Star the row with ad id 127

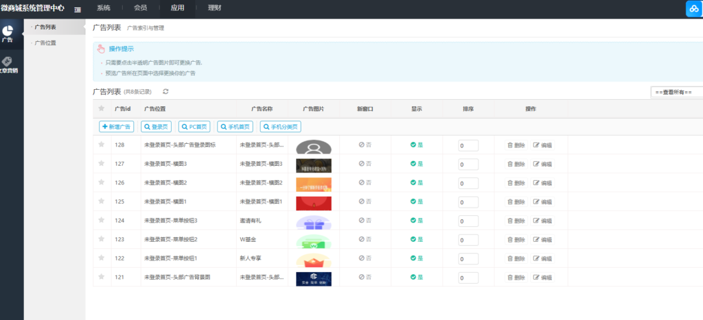click(x=102, y=163)
